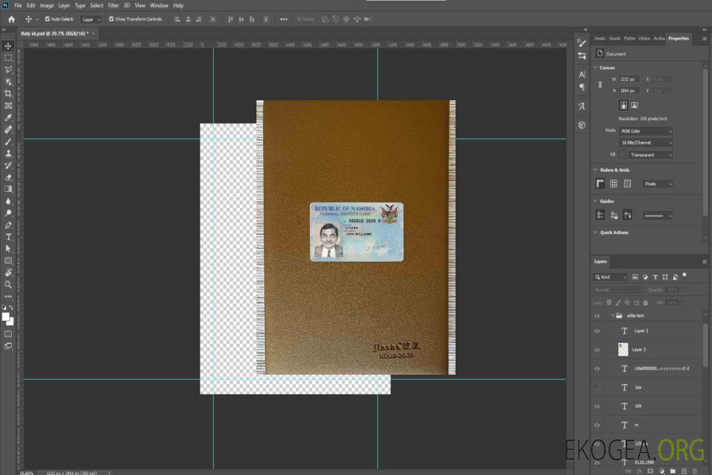The height and width of the screenshot is (475, 712).
Task: Open the Filter menu
Action: pyautogui.click(x=113, y=5)
